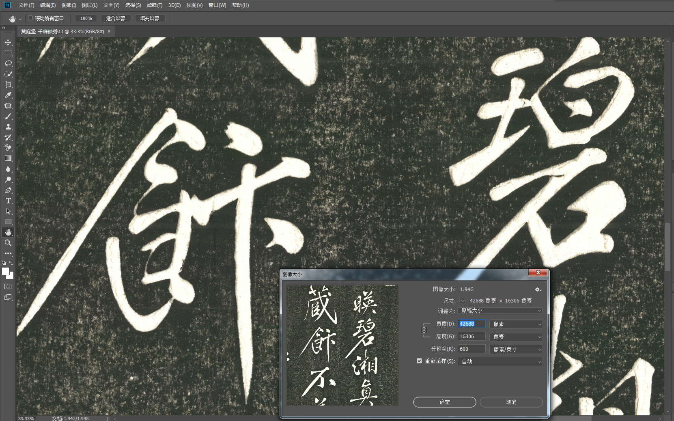Open the 视图(V) menu
This screenshot has width=674, height=421.
click(194, 5)
